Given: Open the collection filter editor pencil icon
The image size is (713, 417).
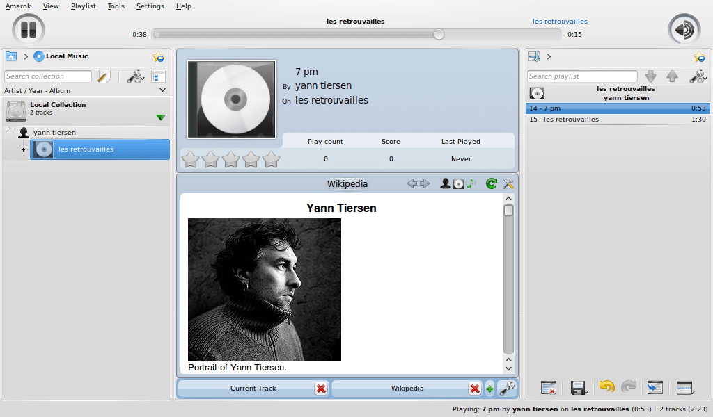Looking at the screenshot, I should pyautogui.click(x=104, y=76).
